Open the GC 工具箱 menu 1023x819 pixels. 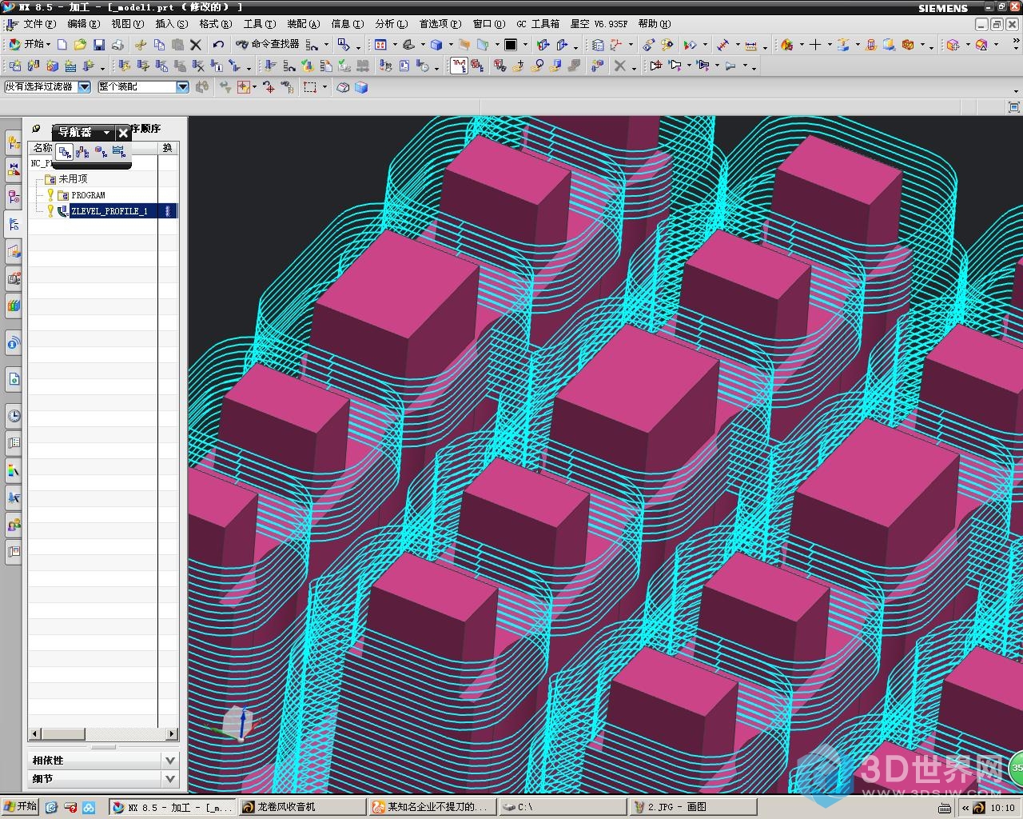point(538,24)
